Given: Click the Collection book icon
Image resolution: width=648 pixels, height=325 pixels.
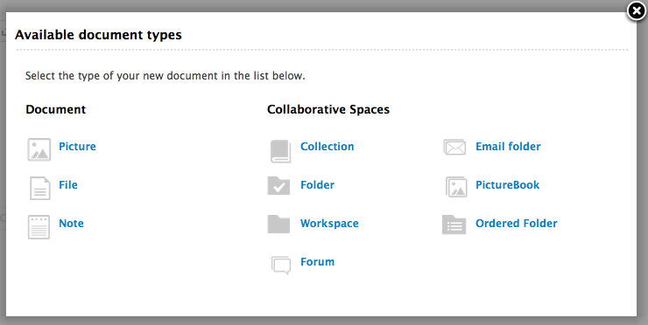Looking at the screenshot, I should [280, 151].
